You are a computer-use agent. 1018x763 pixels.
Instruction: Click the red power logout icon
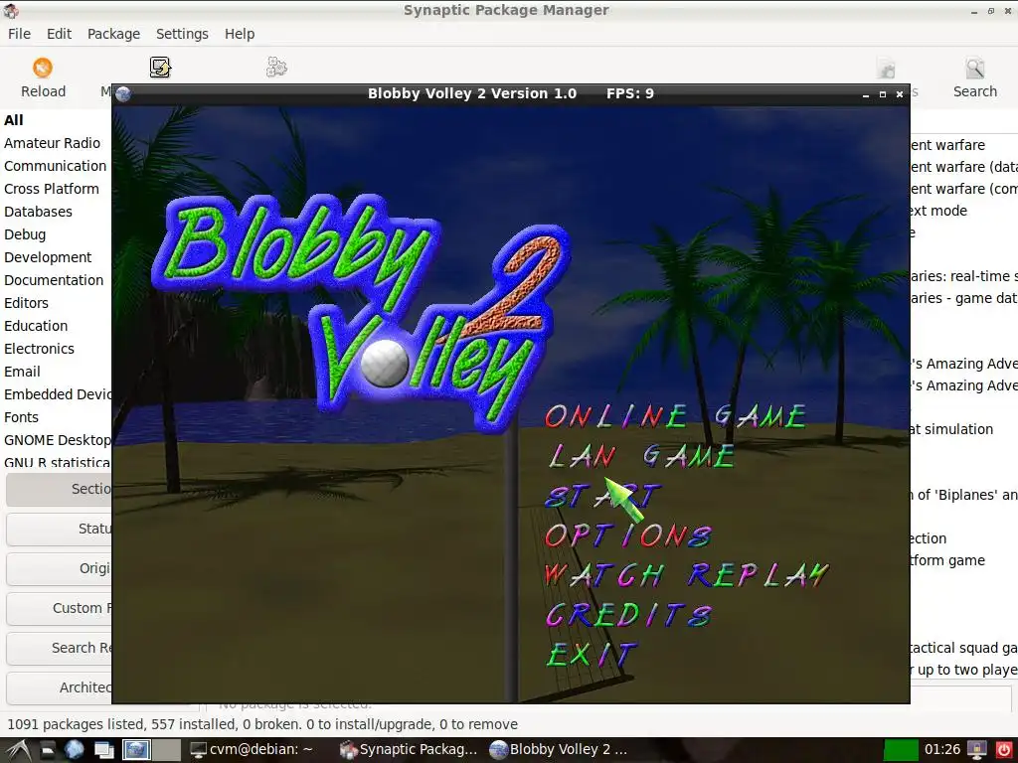coord(1004,750)
